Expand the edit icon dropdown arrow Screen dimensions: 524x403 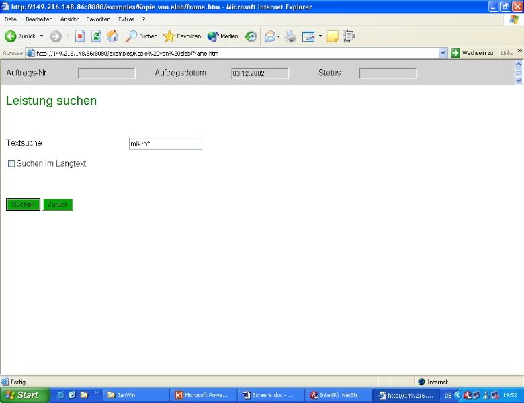point(320,36)
